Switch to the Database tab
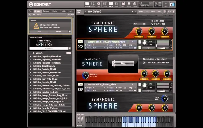Screen dimensions: 203x128 [x=46, y=11]
